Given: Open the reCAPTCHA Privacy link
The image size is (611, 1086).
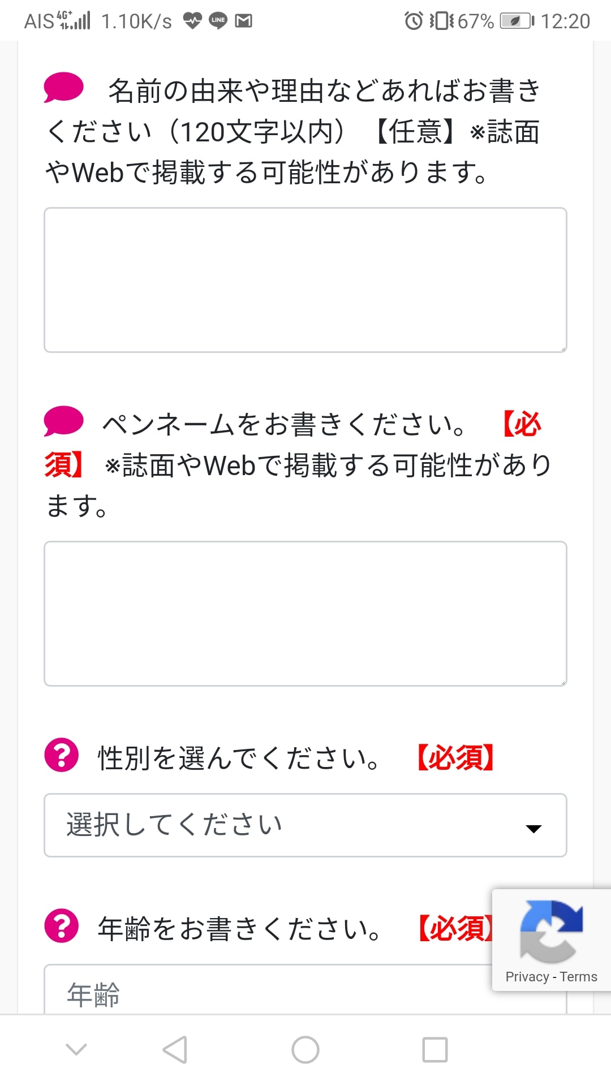Looking at the screenshot, I should [x=527, y=977].
